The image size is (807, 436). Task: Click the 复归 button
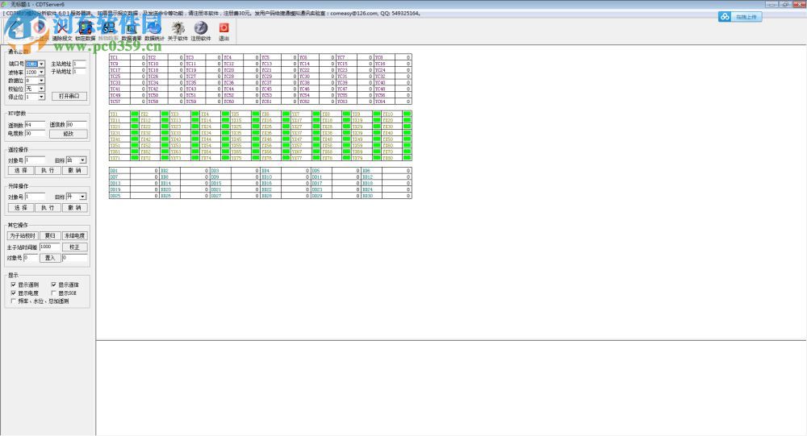pyautogui.click(x=50, y=236)
